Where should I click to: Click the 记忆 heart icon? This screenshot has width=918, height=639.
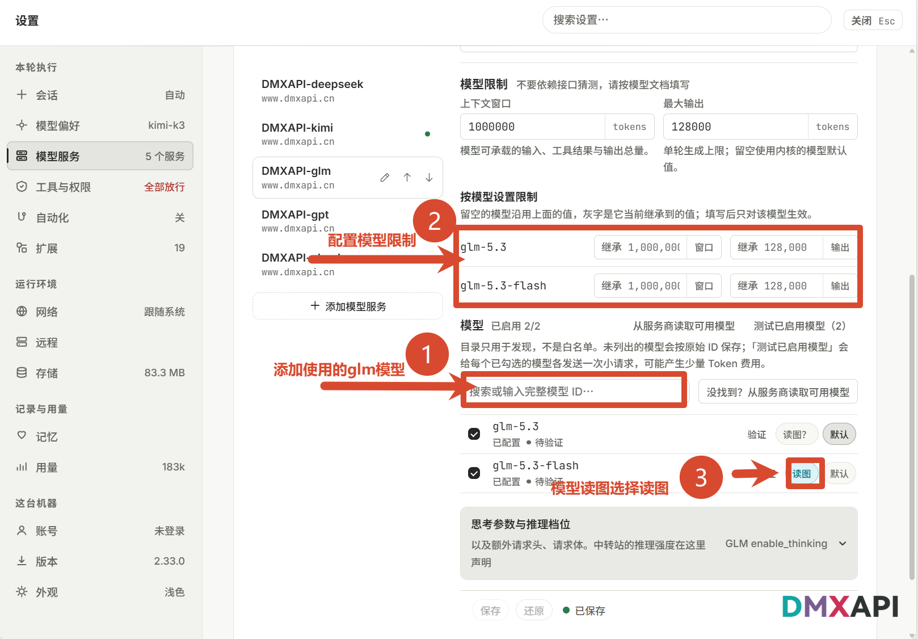[x=22, y=436]
